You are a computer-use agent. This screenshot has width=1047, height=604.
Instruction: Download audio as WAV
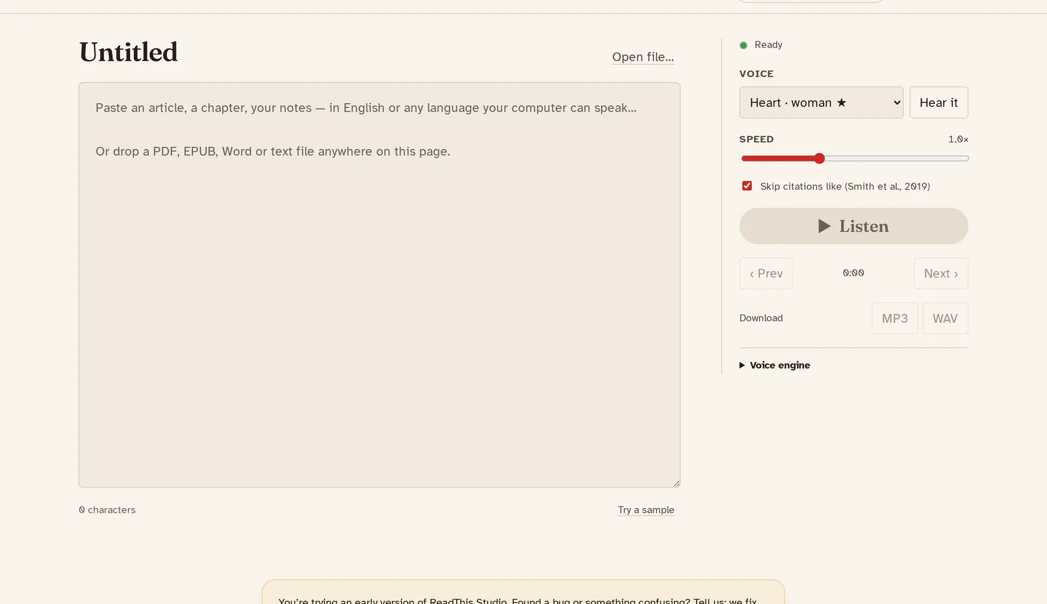click(945, 318)
